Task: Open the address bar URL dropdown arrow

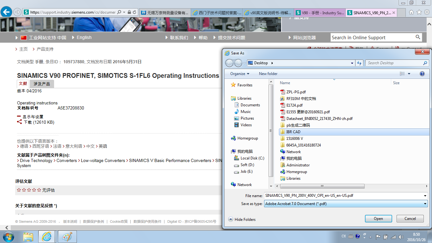Action: coord(124,12)
